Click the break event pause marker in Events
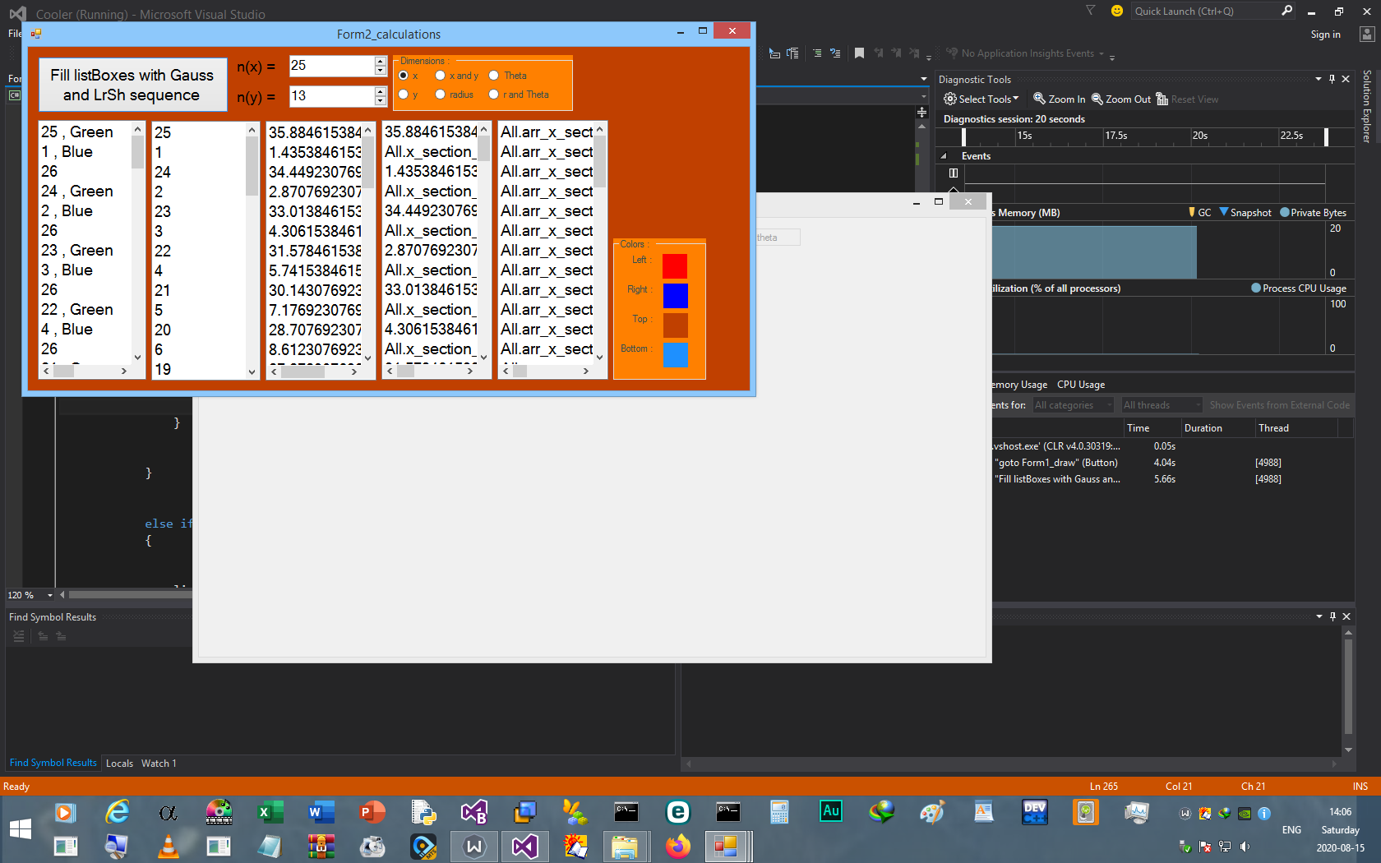 coord(954,173)
